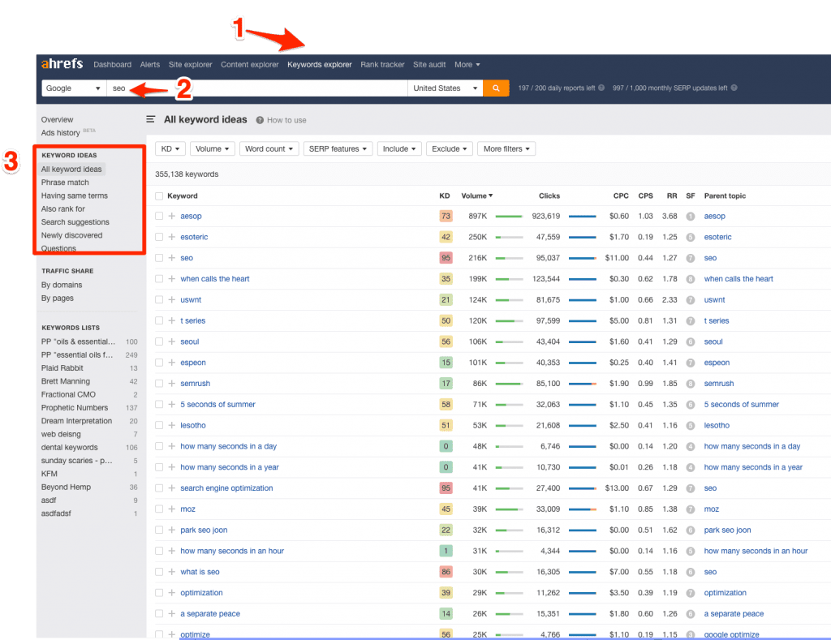Open Having same terms report
831x640 pixels.
point(74,195)
